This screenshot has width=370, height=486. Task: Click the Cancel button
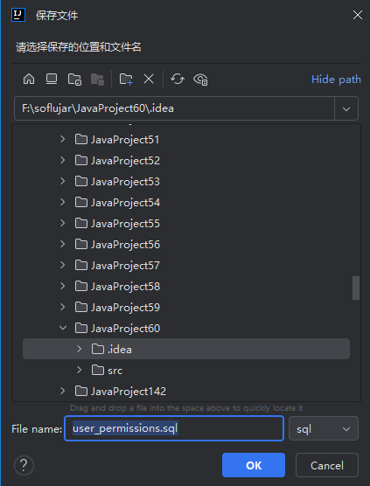pos(327,465)
